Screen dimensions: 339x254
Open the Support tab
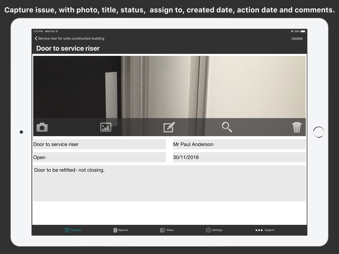(265, 230)
